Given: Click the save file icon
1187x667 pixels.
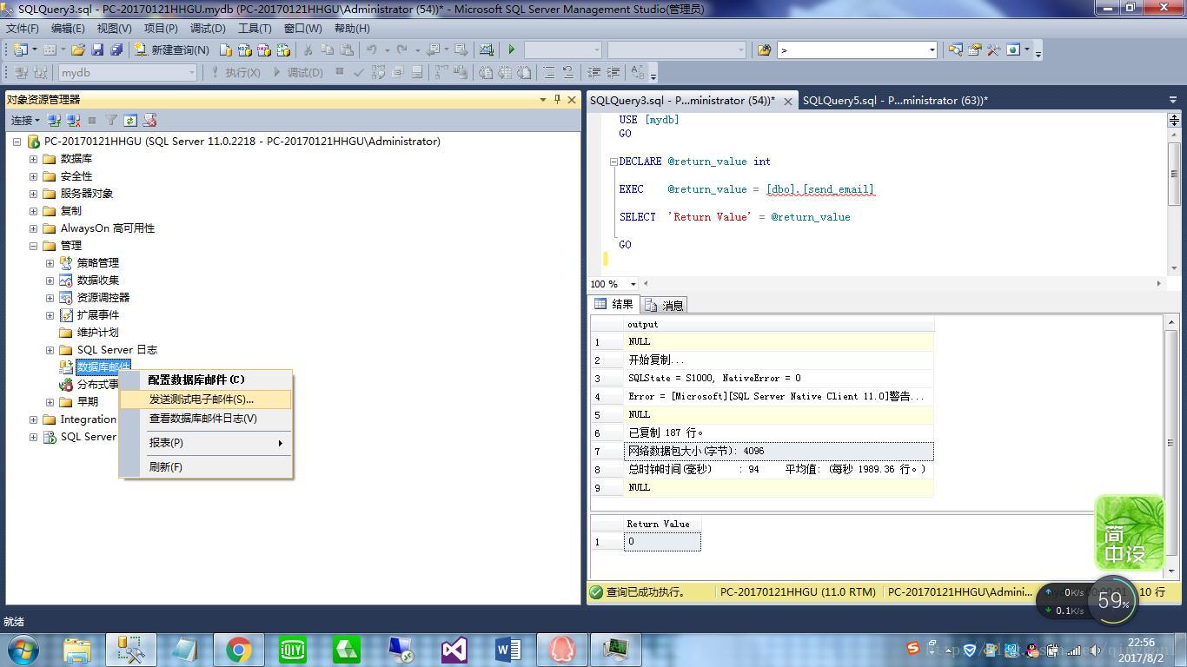Looking at the screenshot, I should click(x=97, y=50).
